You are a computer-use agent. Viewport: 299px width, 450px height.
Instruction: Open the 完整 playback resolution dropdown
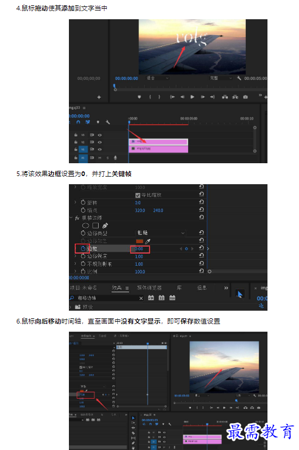(x=221, y=78)
